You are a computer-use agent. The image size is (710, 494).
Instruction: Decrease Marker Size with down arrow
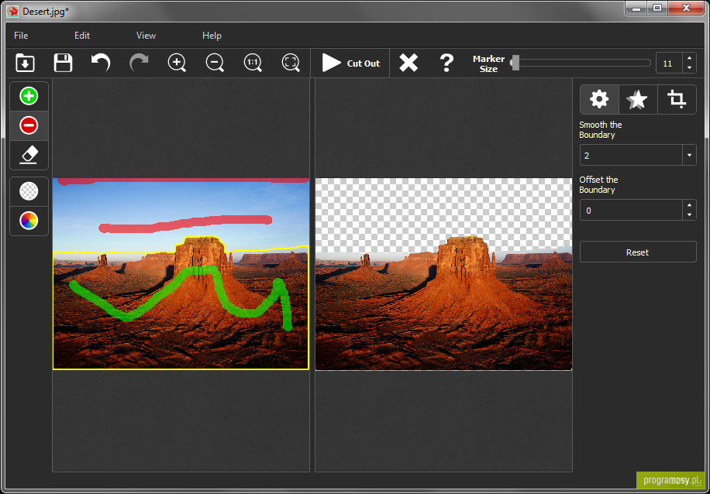click(x=689, y=68)
